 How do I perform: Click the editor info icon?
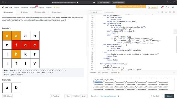(x=158, y=12)
